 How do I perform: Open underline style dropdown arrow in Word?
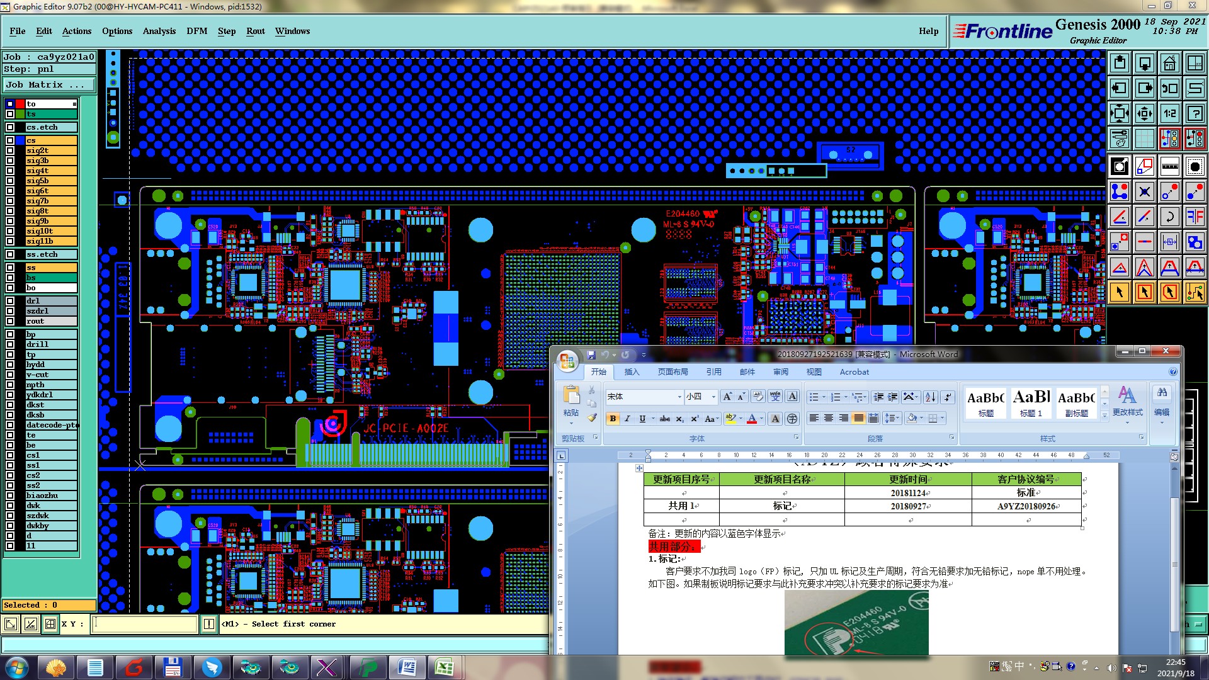pos(653,419)
